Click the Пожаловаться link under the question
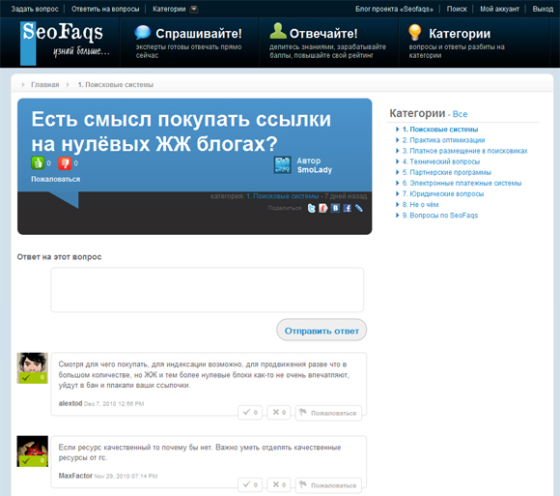 55,179
